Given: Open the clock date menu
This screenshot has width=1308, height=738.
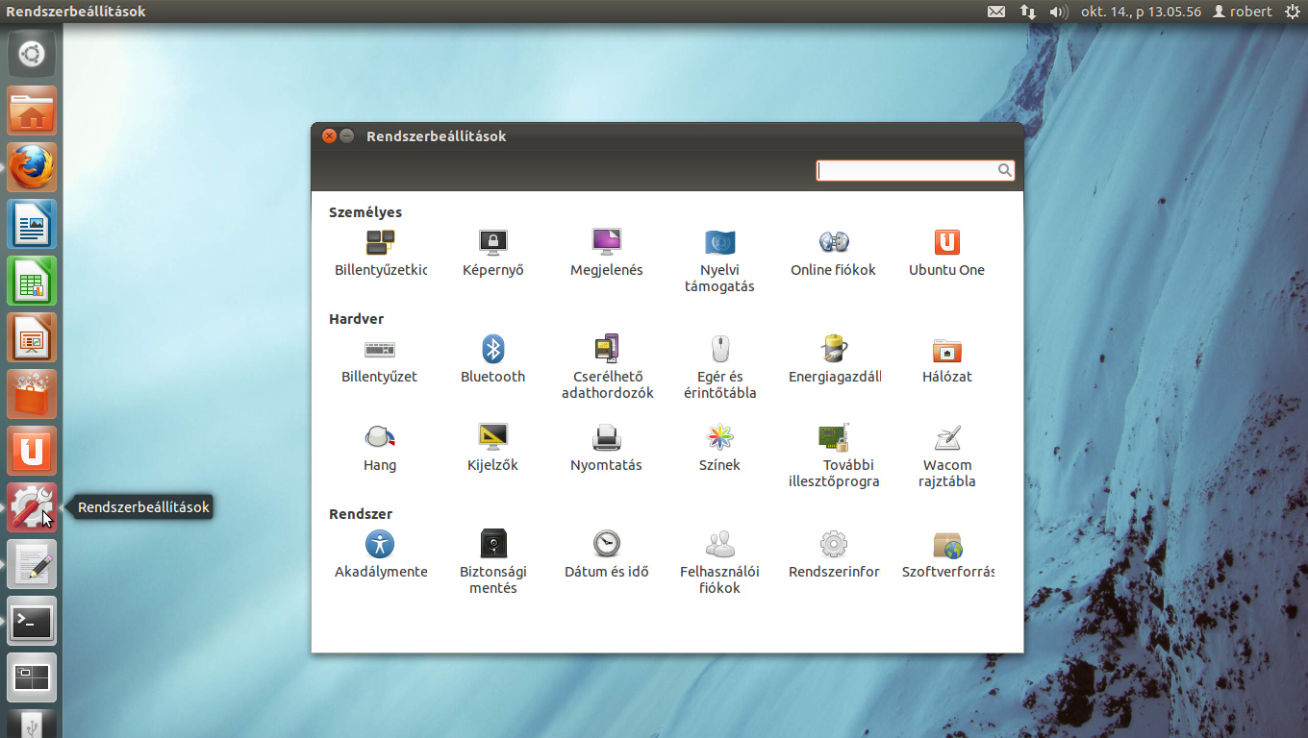Looking at the screenshot, I should point(1141,12).
